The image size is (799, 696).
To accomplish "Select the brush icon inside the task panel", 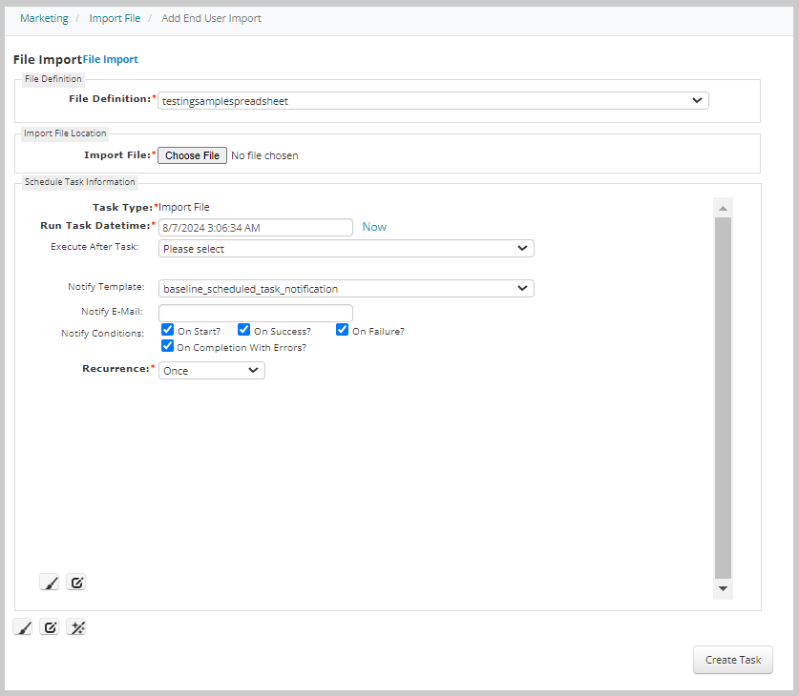I will 50,582.
